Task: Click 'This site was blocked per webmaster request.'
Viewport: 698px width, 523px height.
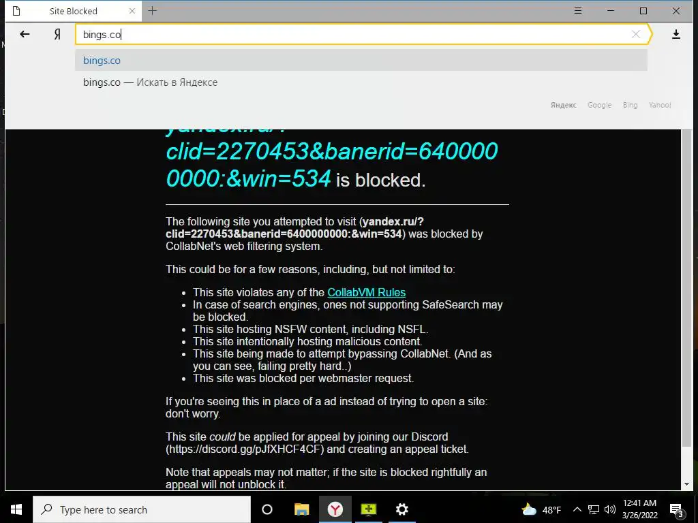Action: [303, 379]
